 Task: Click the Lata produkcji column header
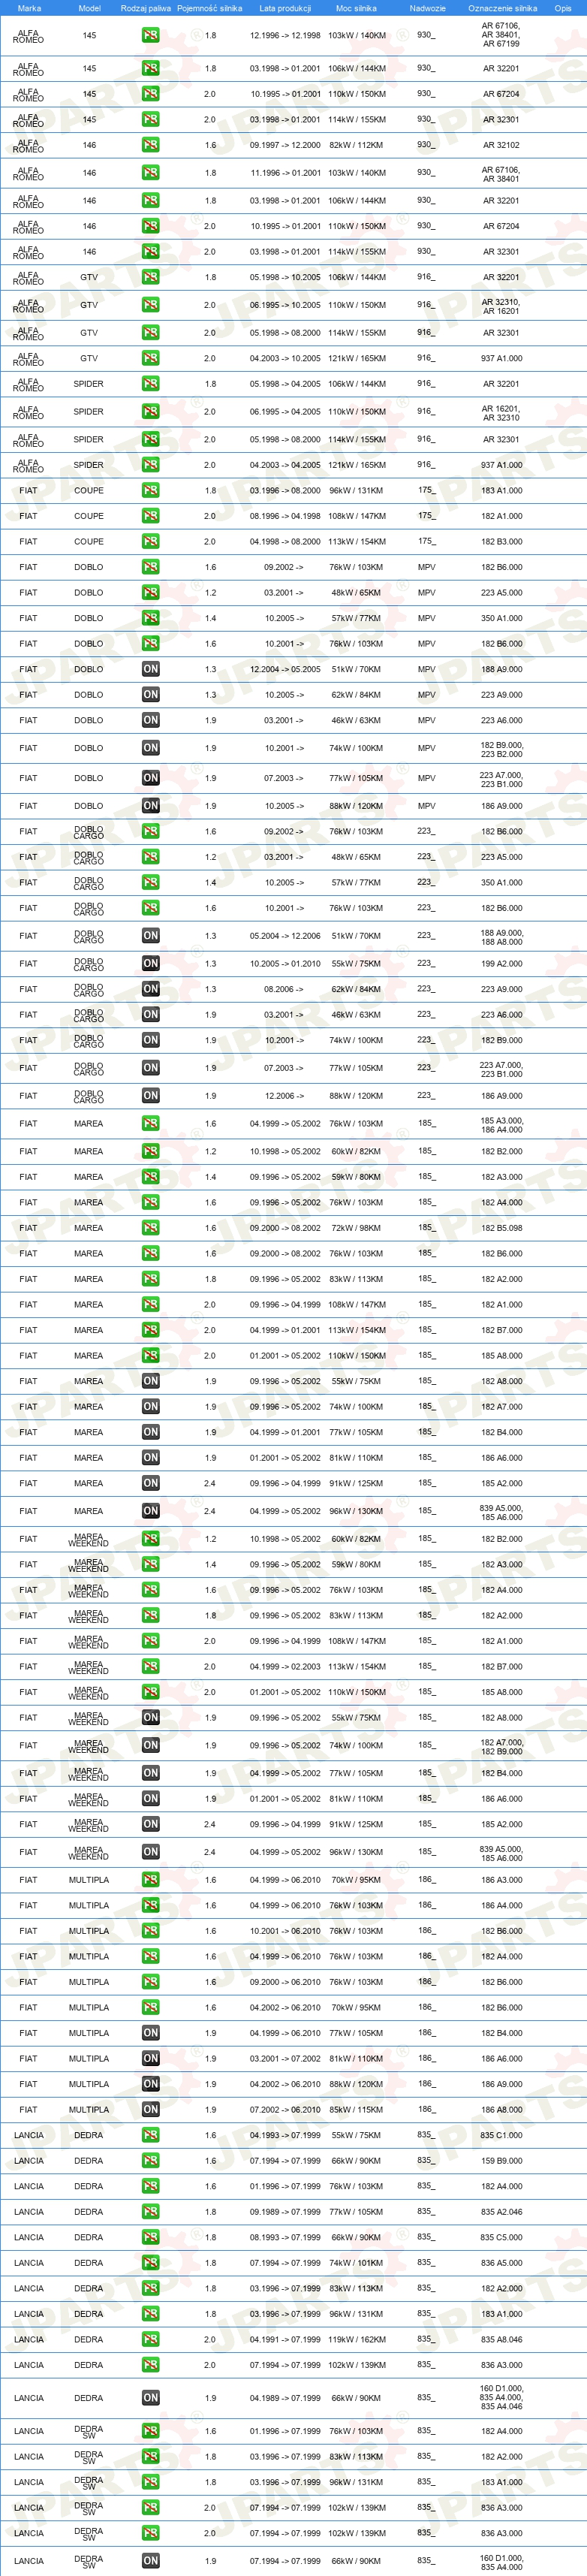point(285,8)
